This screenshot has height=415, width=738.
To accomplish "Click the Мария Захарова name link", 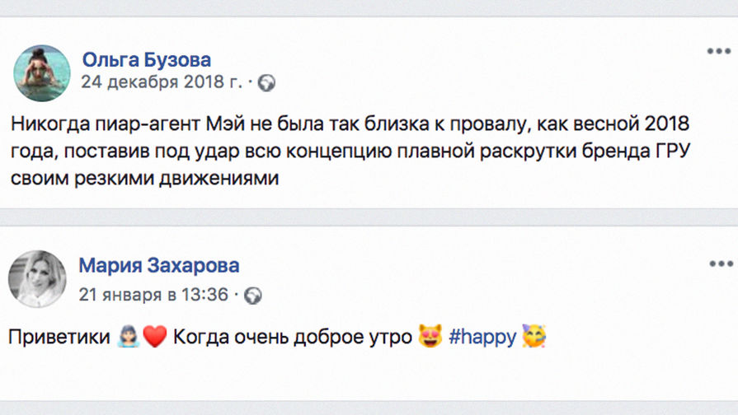I will [x=159, y=266].
